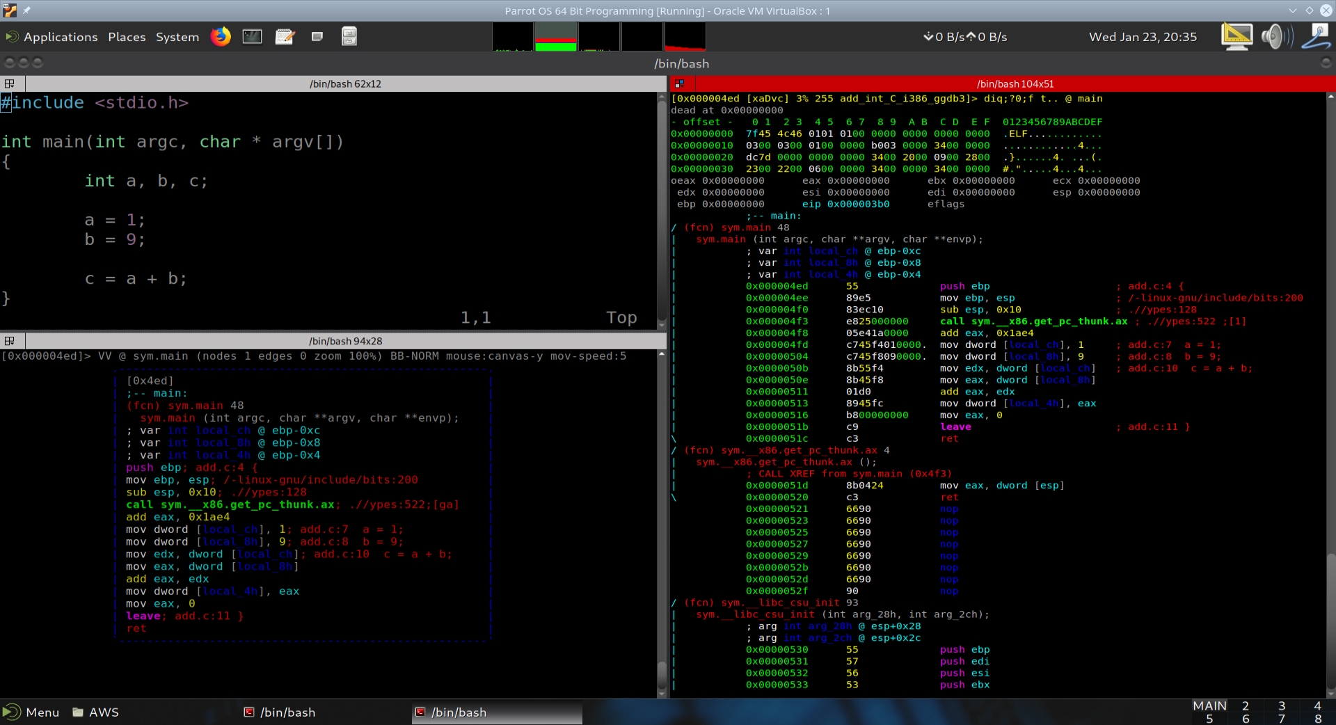Open the text editor notepad launcher
The height and width of the screenshot is (725, 1336).
[285, 36]
